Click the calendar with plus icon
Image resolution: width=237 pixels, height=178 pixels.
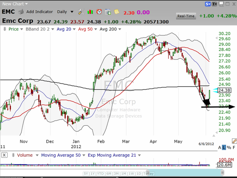[108, 12]
